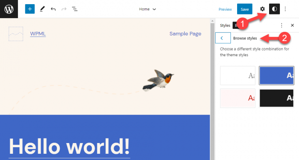299x160 pixels.
Task: Click the WPML site title link
Action: click(x=38, y=34)
